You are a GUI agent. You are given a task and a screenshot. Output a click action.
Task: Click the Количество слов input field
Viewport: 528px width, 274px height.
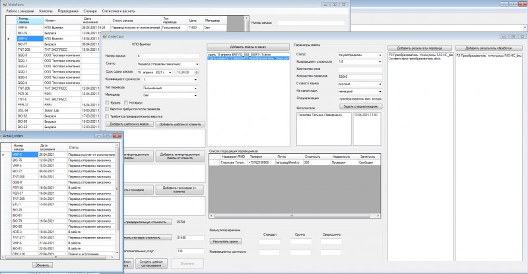(x=360, y=69)
